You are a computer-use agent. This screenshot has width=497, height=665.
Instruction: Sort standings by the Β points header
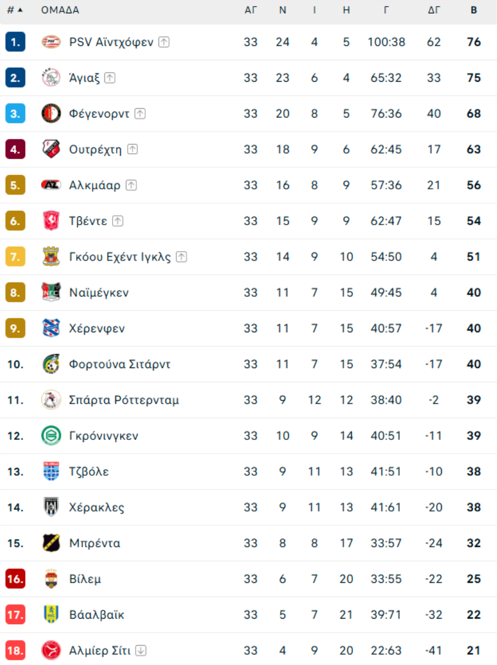pos(474,10)
